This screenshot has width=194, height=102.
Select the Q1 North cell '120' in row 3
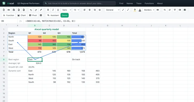pyautogui.click(x=35, y=37)
